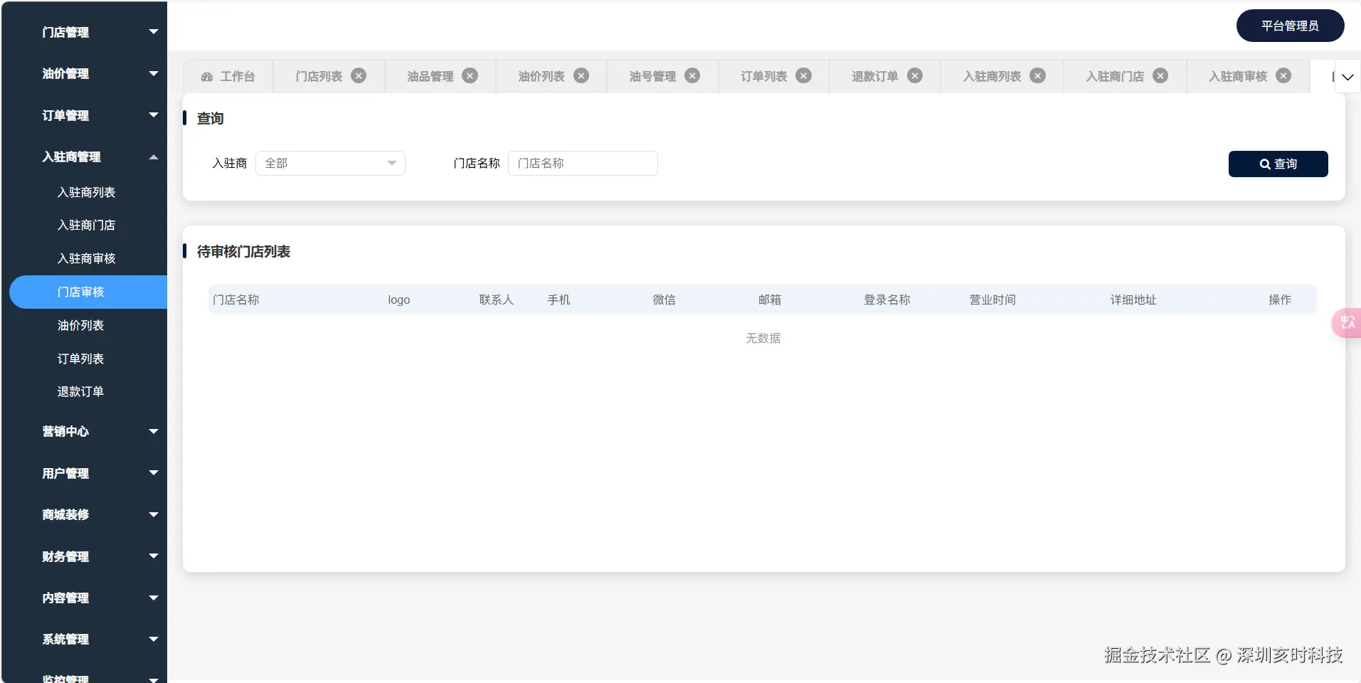Click the 操作 column header
1361x683 pixels.
click(1280, 300)
